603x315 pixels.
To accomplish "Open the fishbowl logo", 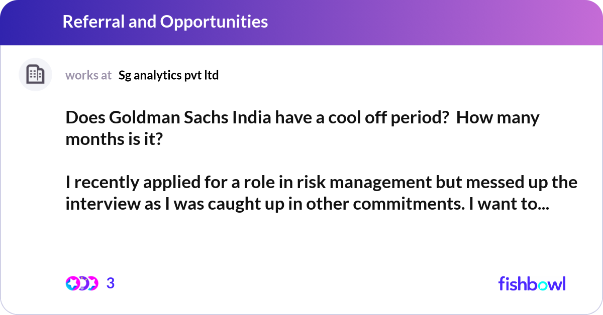I will pos(532,283).
